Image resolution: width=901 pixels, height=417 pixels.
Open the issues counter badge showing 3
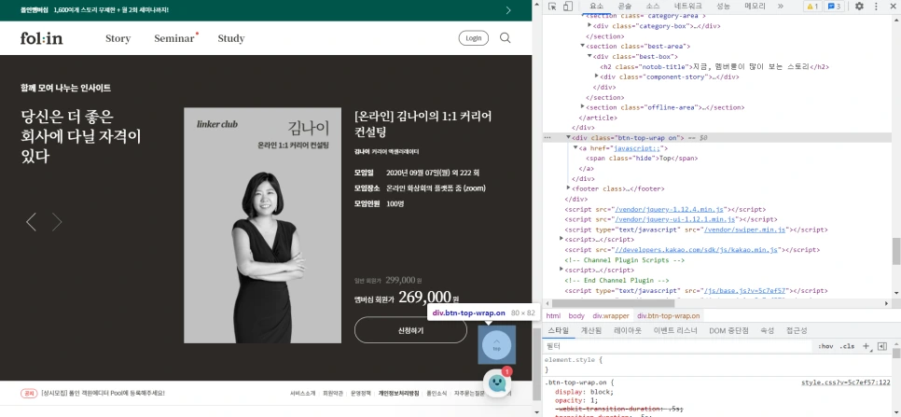pyautogui.click(x=835, y=7)
